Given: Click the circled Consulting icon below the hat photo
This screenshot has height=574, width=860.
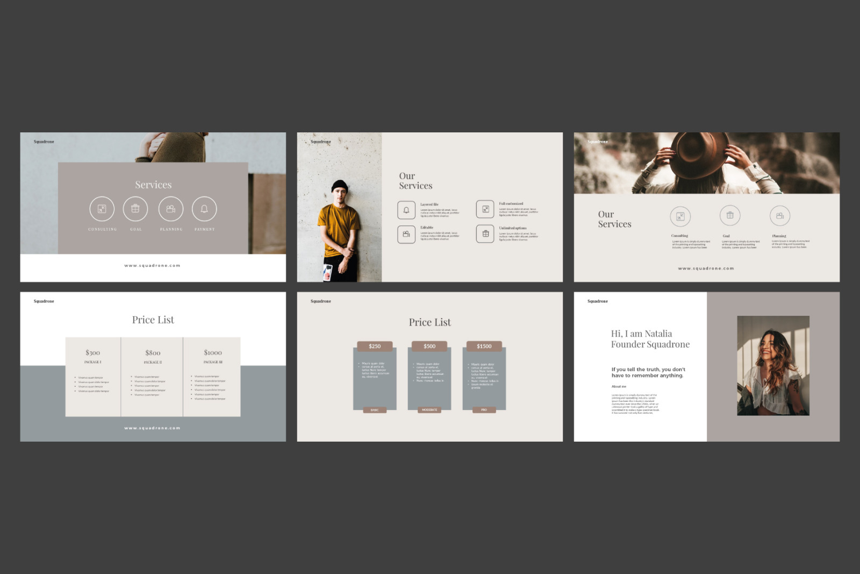Looking at the screenshot, I should tap(680, 216).
